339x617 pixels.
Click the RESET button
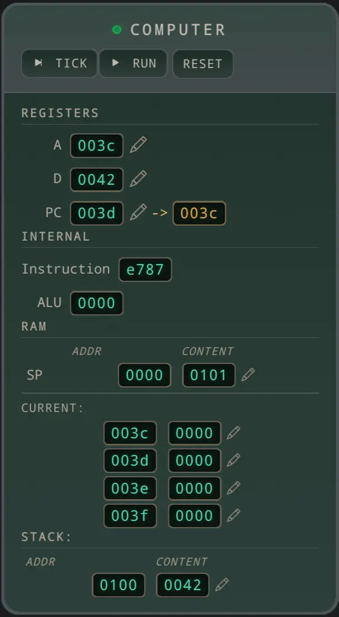tap(203, 64)
